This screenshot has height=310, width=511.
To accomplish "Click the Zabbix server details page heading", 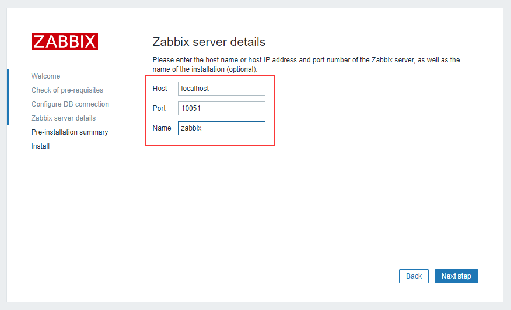I will pos(209,42).
